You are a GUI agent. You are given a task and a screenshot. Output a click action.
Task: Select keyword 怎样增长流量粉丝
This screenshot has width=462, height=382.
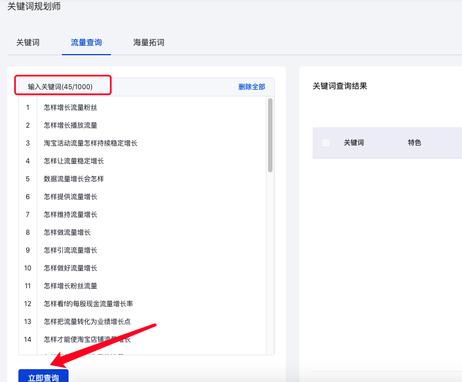point(71,107)
